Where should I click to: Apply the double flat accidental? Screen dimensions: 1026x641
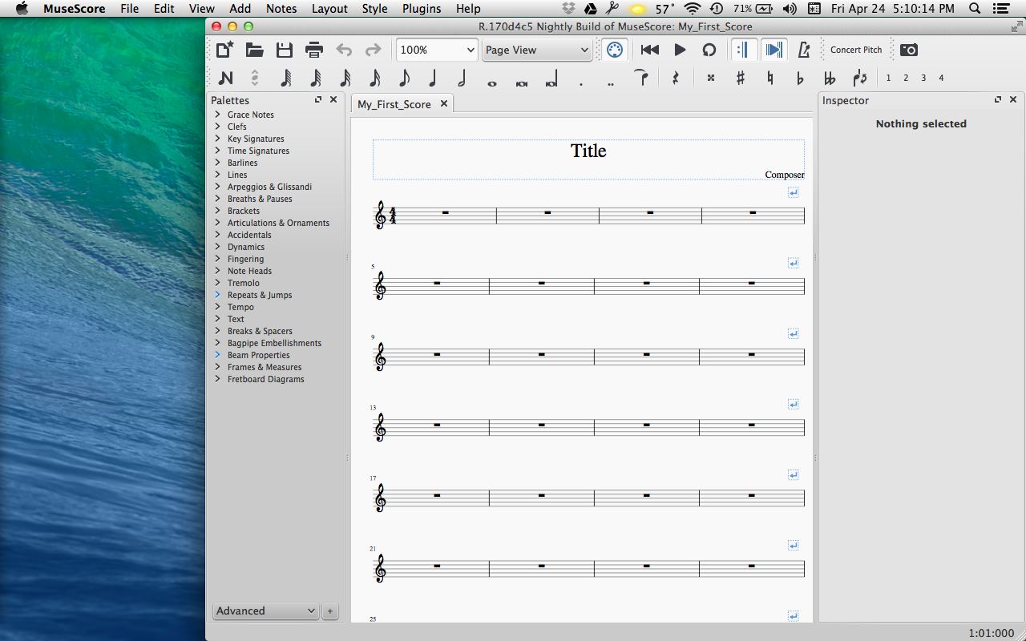830,78
